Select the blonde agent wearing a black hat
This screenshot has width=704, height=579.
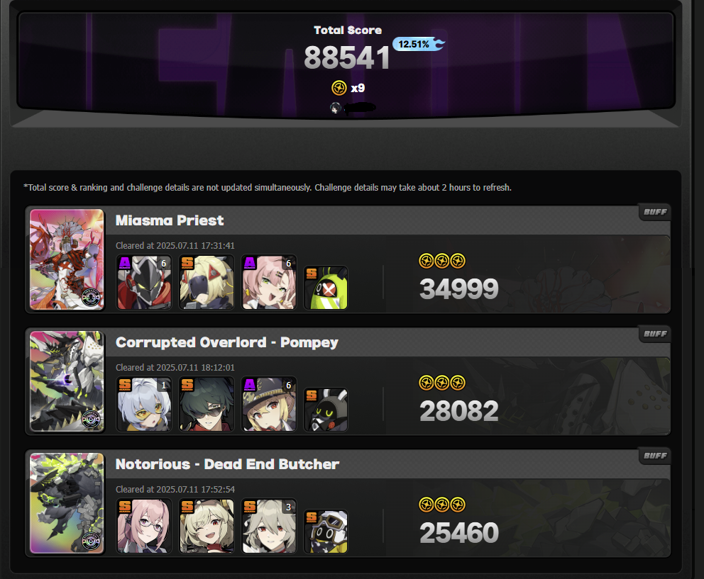[269, 404]
